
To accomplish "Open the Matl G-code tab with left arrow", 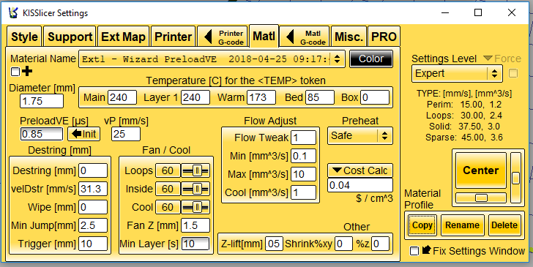I will 305,37.
